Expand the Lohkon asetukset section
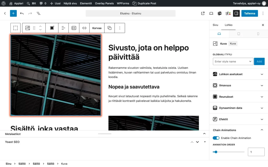Screen dimensions: 268x167 [x=238, y=74]
